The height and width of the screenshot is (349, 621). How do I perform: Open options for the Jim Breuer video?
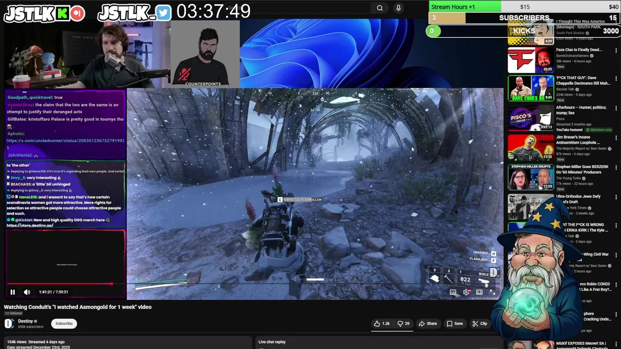click(x=616, y=138)
